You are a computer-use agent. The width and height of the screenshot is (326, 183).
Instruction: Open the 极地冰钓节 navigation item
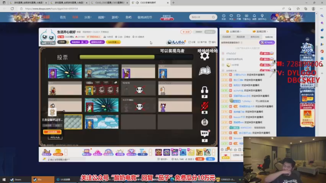click(x=145, y=17)
